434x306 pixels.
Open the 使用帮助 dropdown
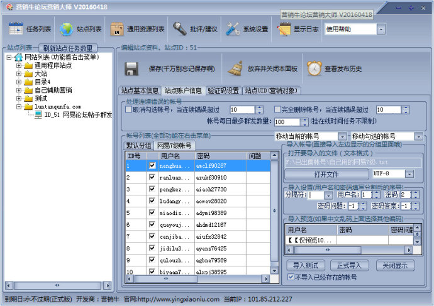[381, 29]
